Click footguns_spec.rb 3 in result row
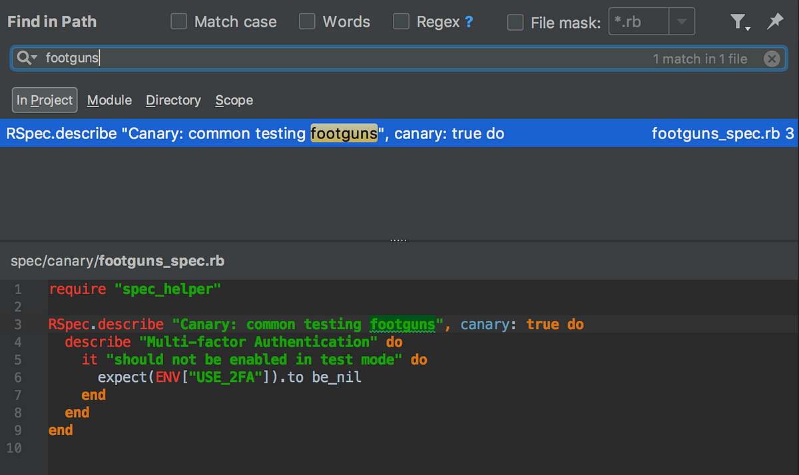Screen dimensions: 799x475 click(722, 134)
